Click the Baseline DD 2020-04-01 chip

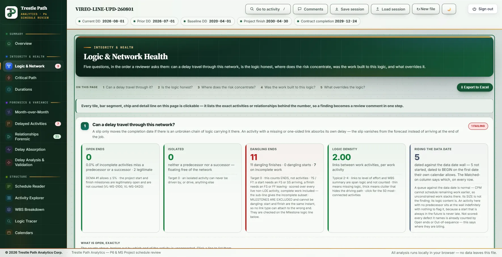(x=208, y=21)
